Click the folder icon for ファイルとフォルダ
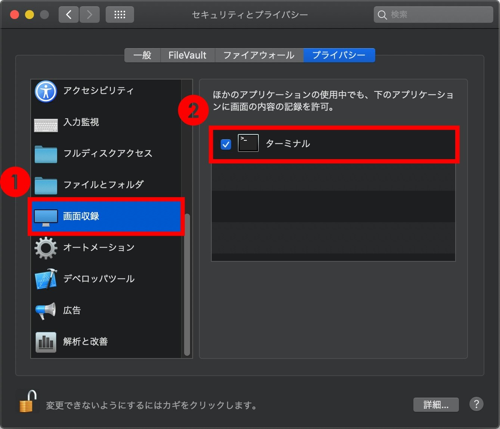The width and height of the screenshot is (500, 429). [x=46, y=186]
